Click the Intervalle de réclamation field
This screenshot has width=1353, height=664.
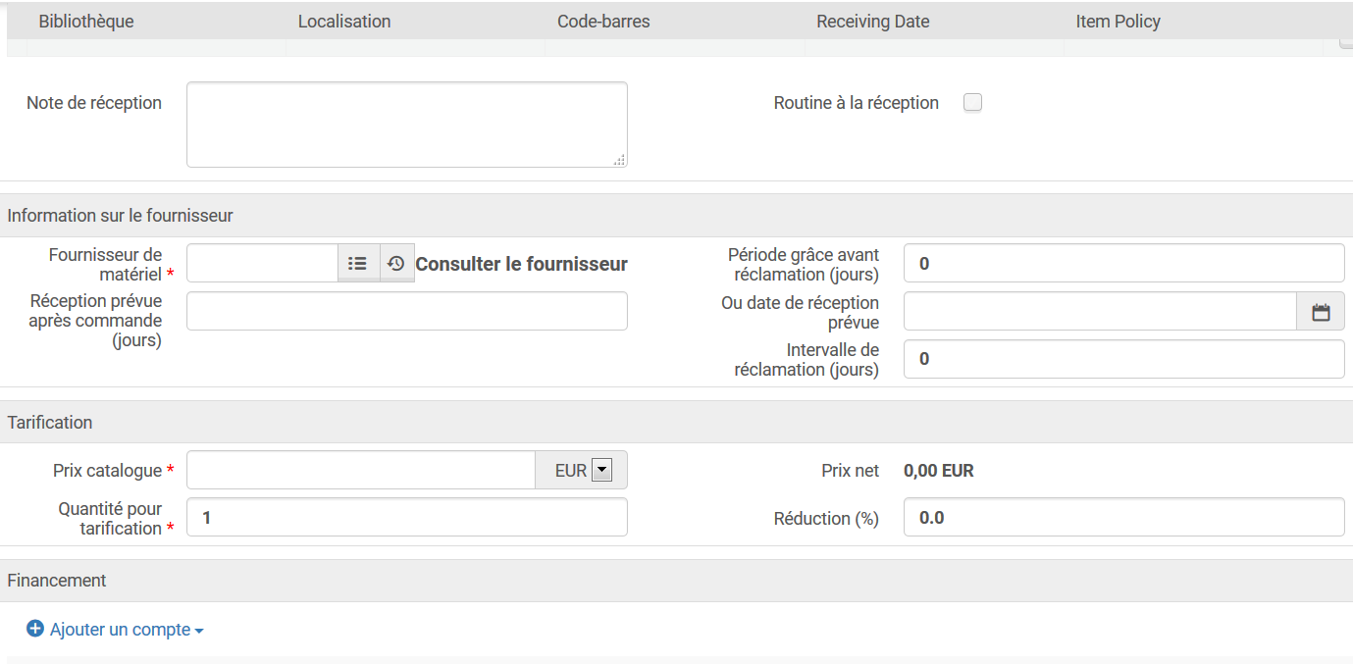click(1123, 359)
